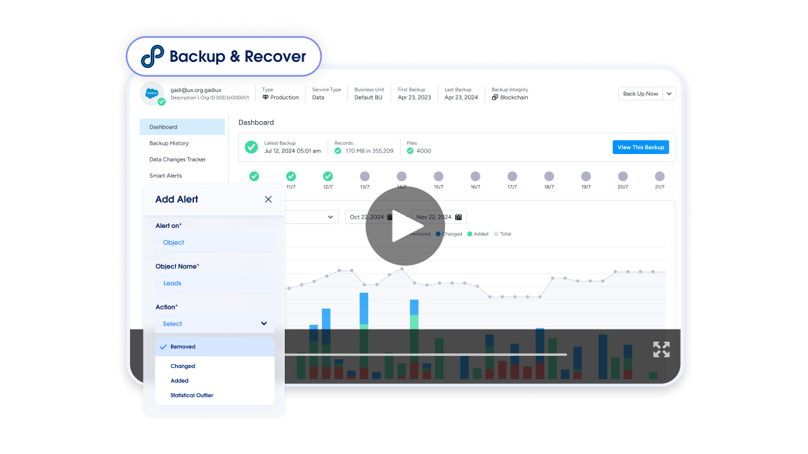Open Data Changes Tracker in sidebar
The width and height of the screenshot is (808, 454).
click(178, 159)
